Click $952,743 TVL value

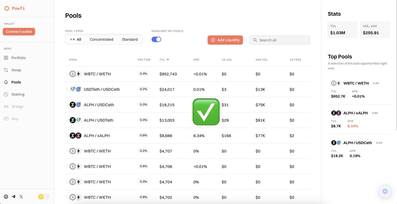(168, 74)
